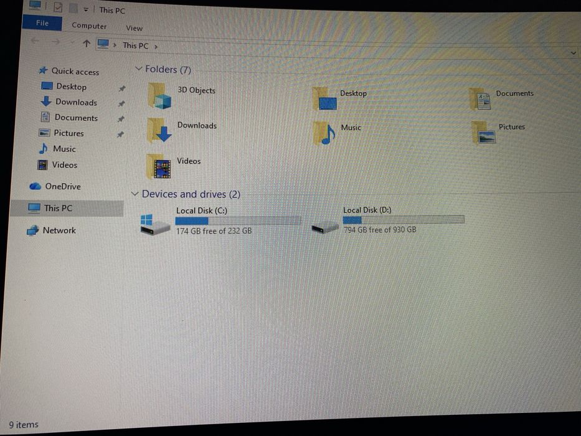The image size is (581, 436).
Task: Click the Back arrow navigation button
Action: tap(35, 40)
